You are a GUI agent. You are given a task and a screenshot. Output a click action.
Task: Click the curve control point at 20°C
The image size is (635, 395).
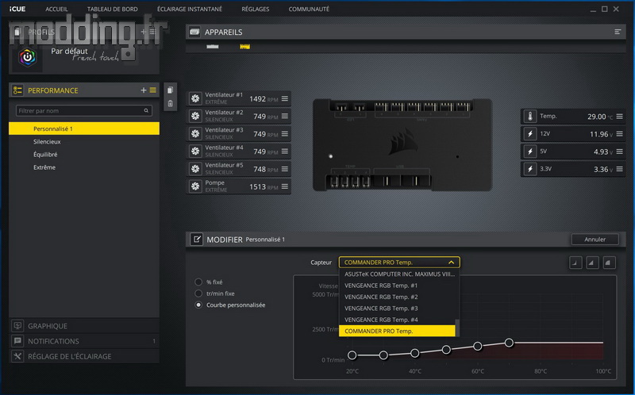[352, 355]
